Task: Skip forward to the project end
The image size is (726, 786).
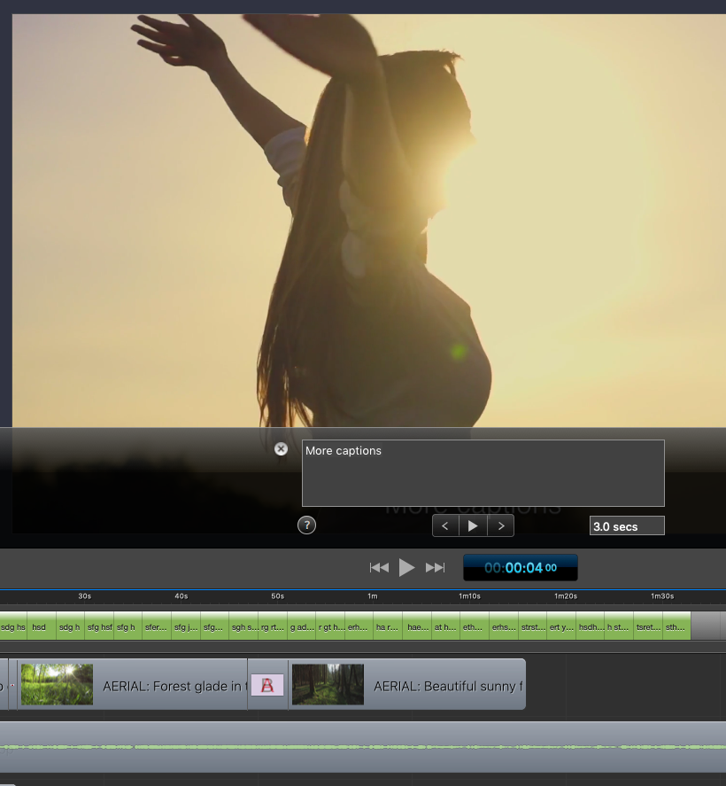Action: (x=435, y=567)
